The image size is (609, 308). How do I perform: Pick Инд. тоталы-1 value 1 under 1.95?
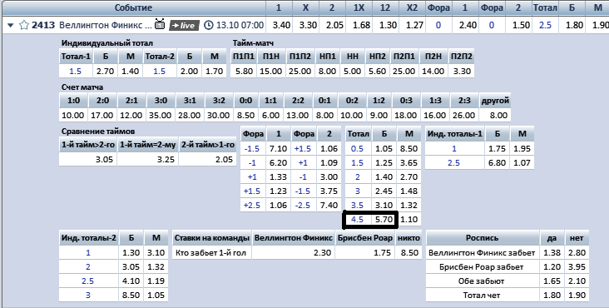[x=522, y=148]
